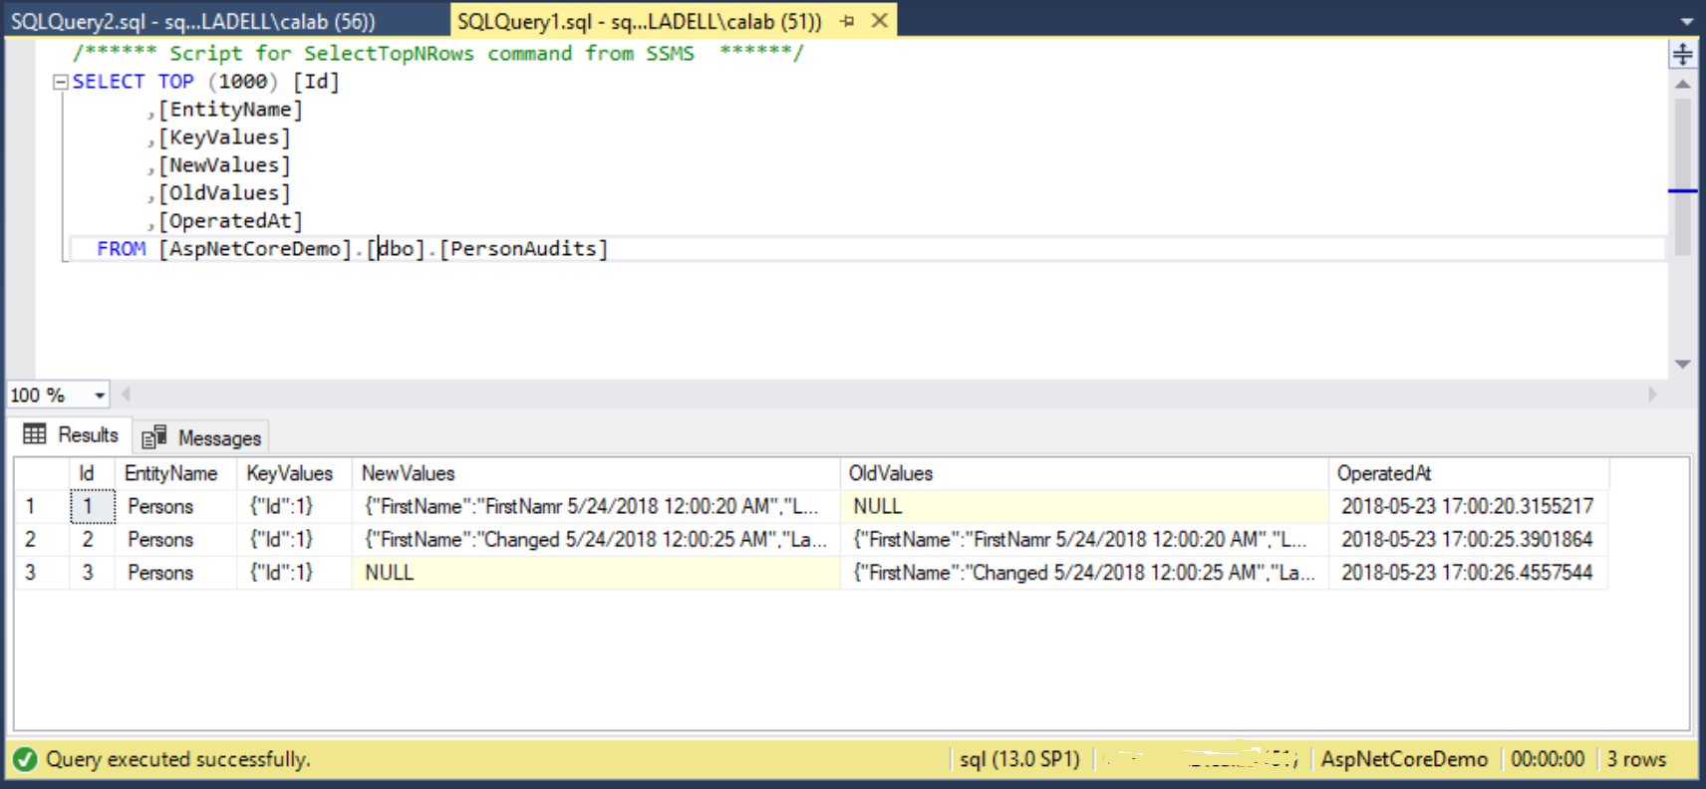The height and width of the screenshot is (789, 1706).
Task: Click the Id cell with value 2
Action: tap(92, 539)
